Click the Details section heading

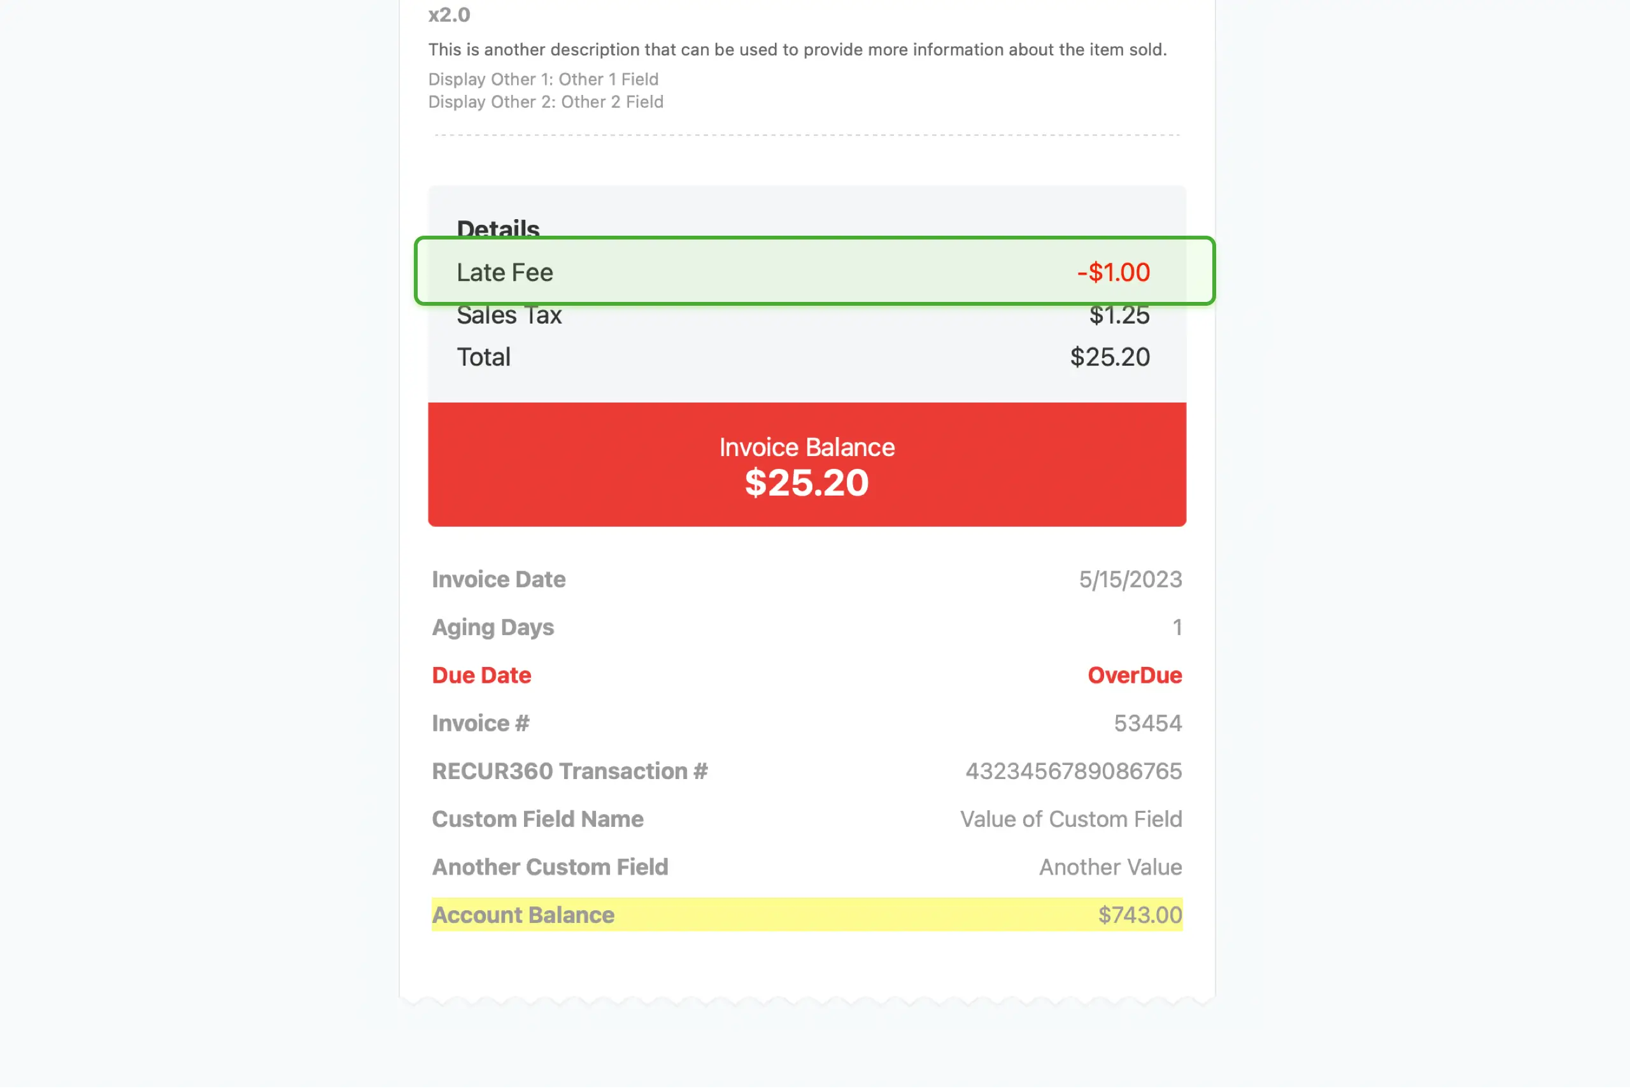click(497, 227)
